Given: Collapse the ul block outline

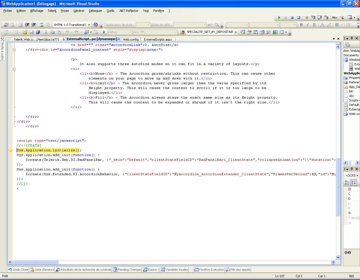Looking at the screenshot, I should click(14, 69).
